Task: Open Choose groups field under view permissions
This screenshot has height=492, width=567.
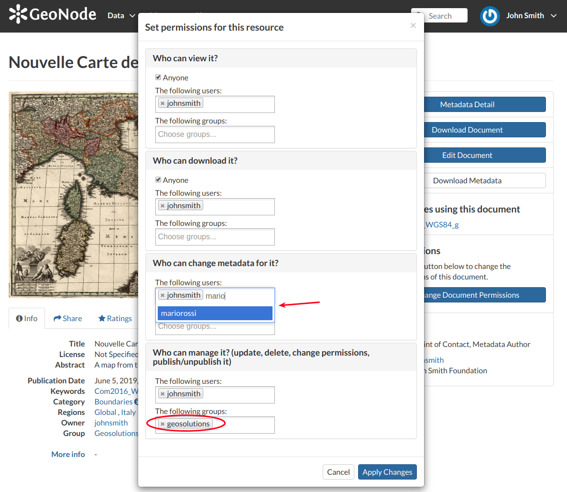Action: coord(215,134)
